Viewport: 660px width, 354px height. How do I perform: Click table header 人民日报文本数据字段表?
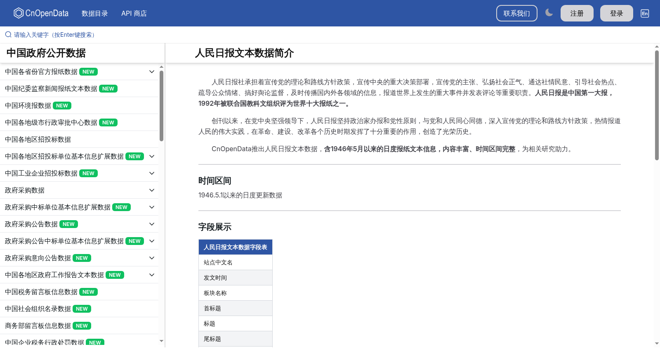(236, 247)
